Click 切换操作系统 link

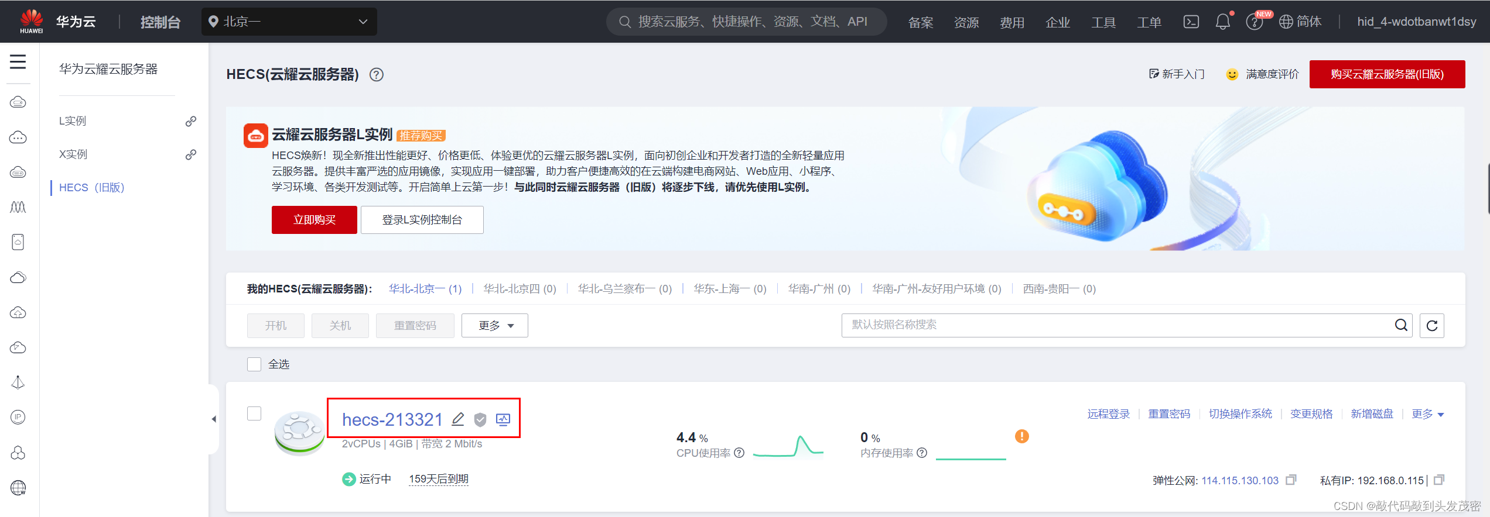pyautogui.click(x=1240, y=414)
